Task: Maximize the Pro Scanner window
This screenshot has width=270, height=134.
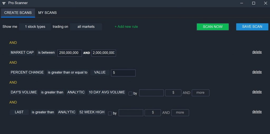Action: tap(254, 3)
